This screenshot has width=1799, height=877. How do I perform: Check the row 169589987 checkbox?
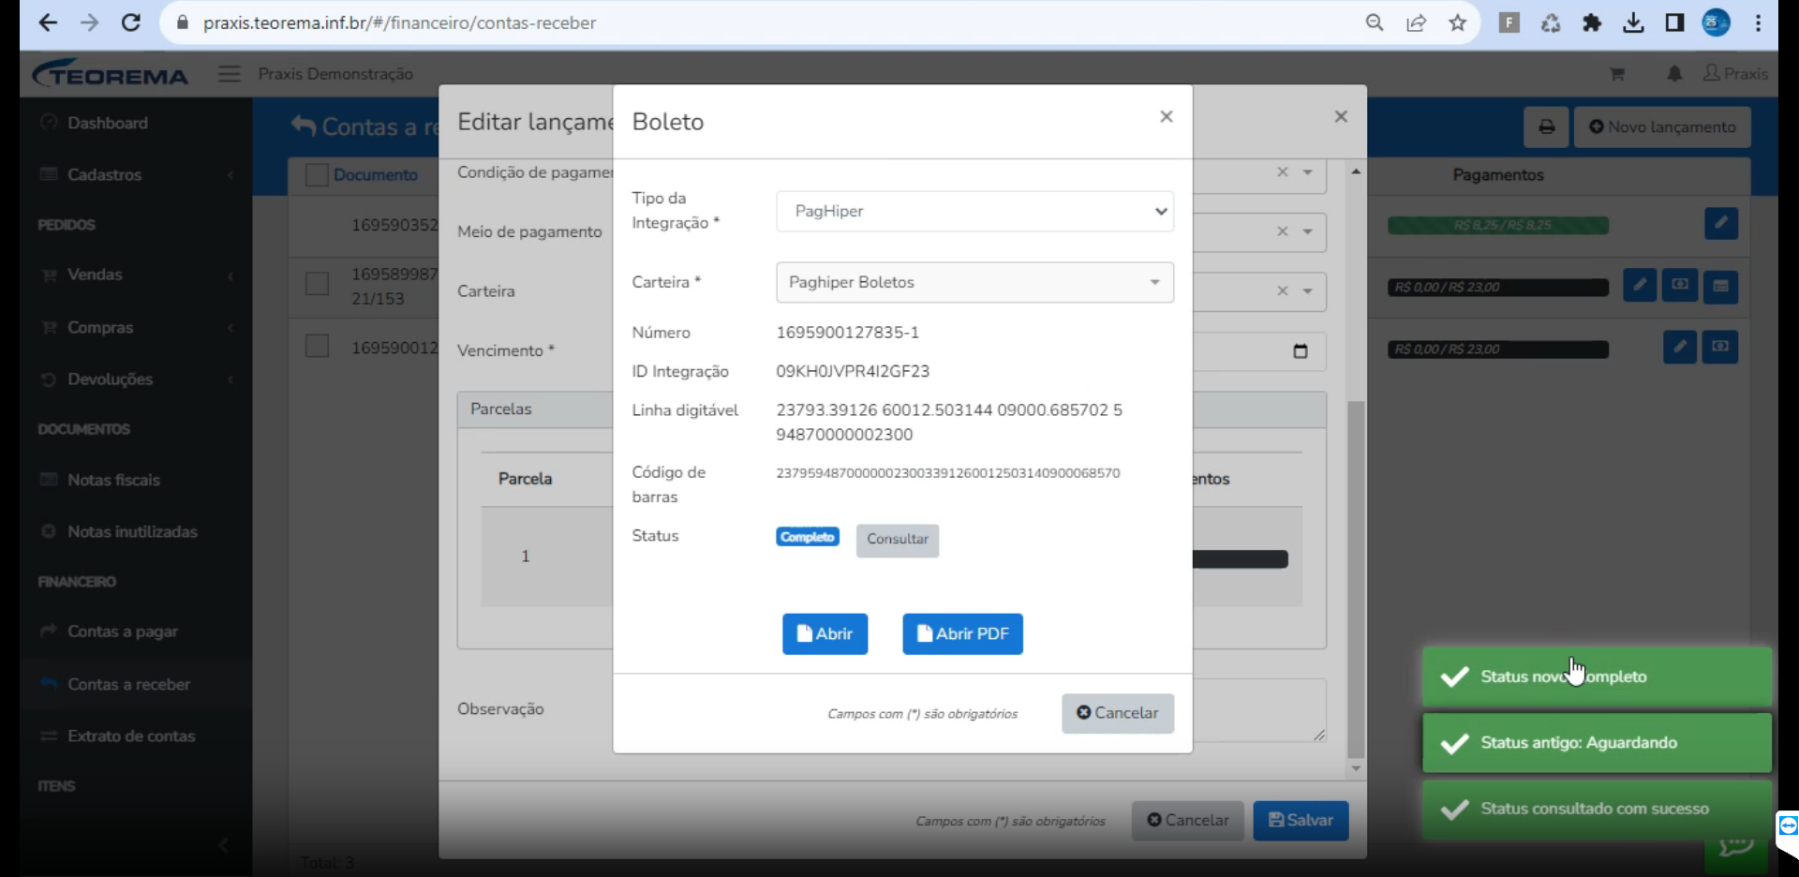317,284
